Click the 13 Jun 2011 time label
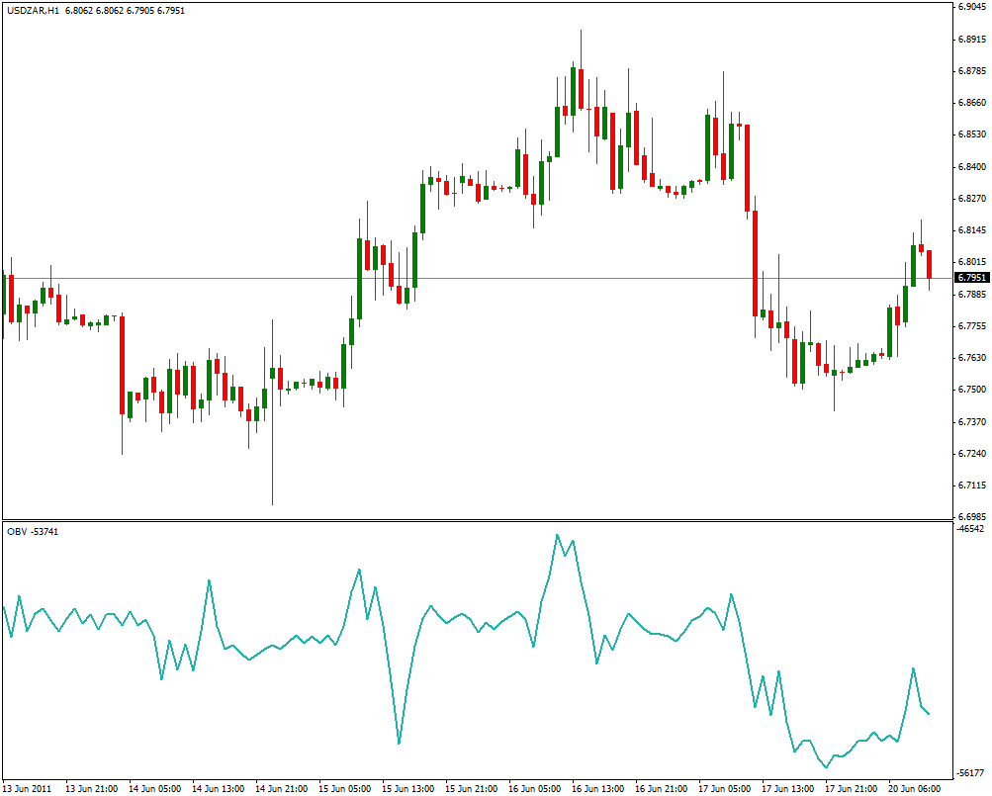Viewport: 992px width, 796px height. (x=28, y=788)
